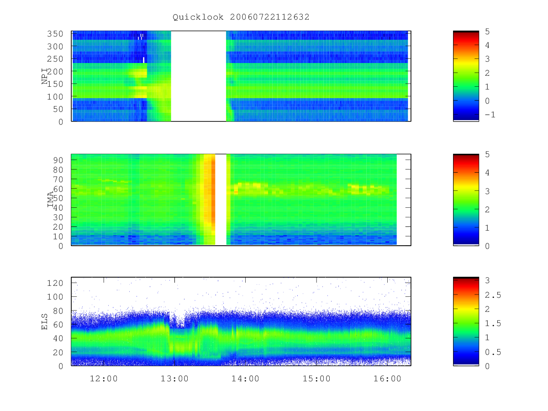Click the NPI axis label

tap(45, 76)
